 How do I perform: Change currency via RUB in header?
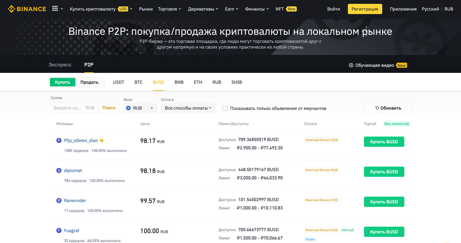449,9
